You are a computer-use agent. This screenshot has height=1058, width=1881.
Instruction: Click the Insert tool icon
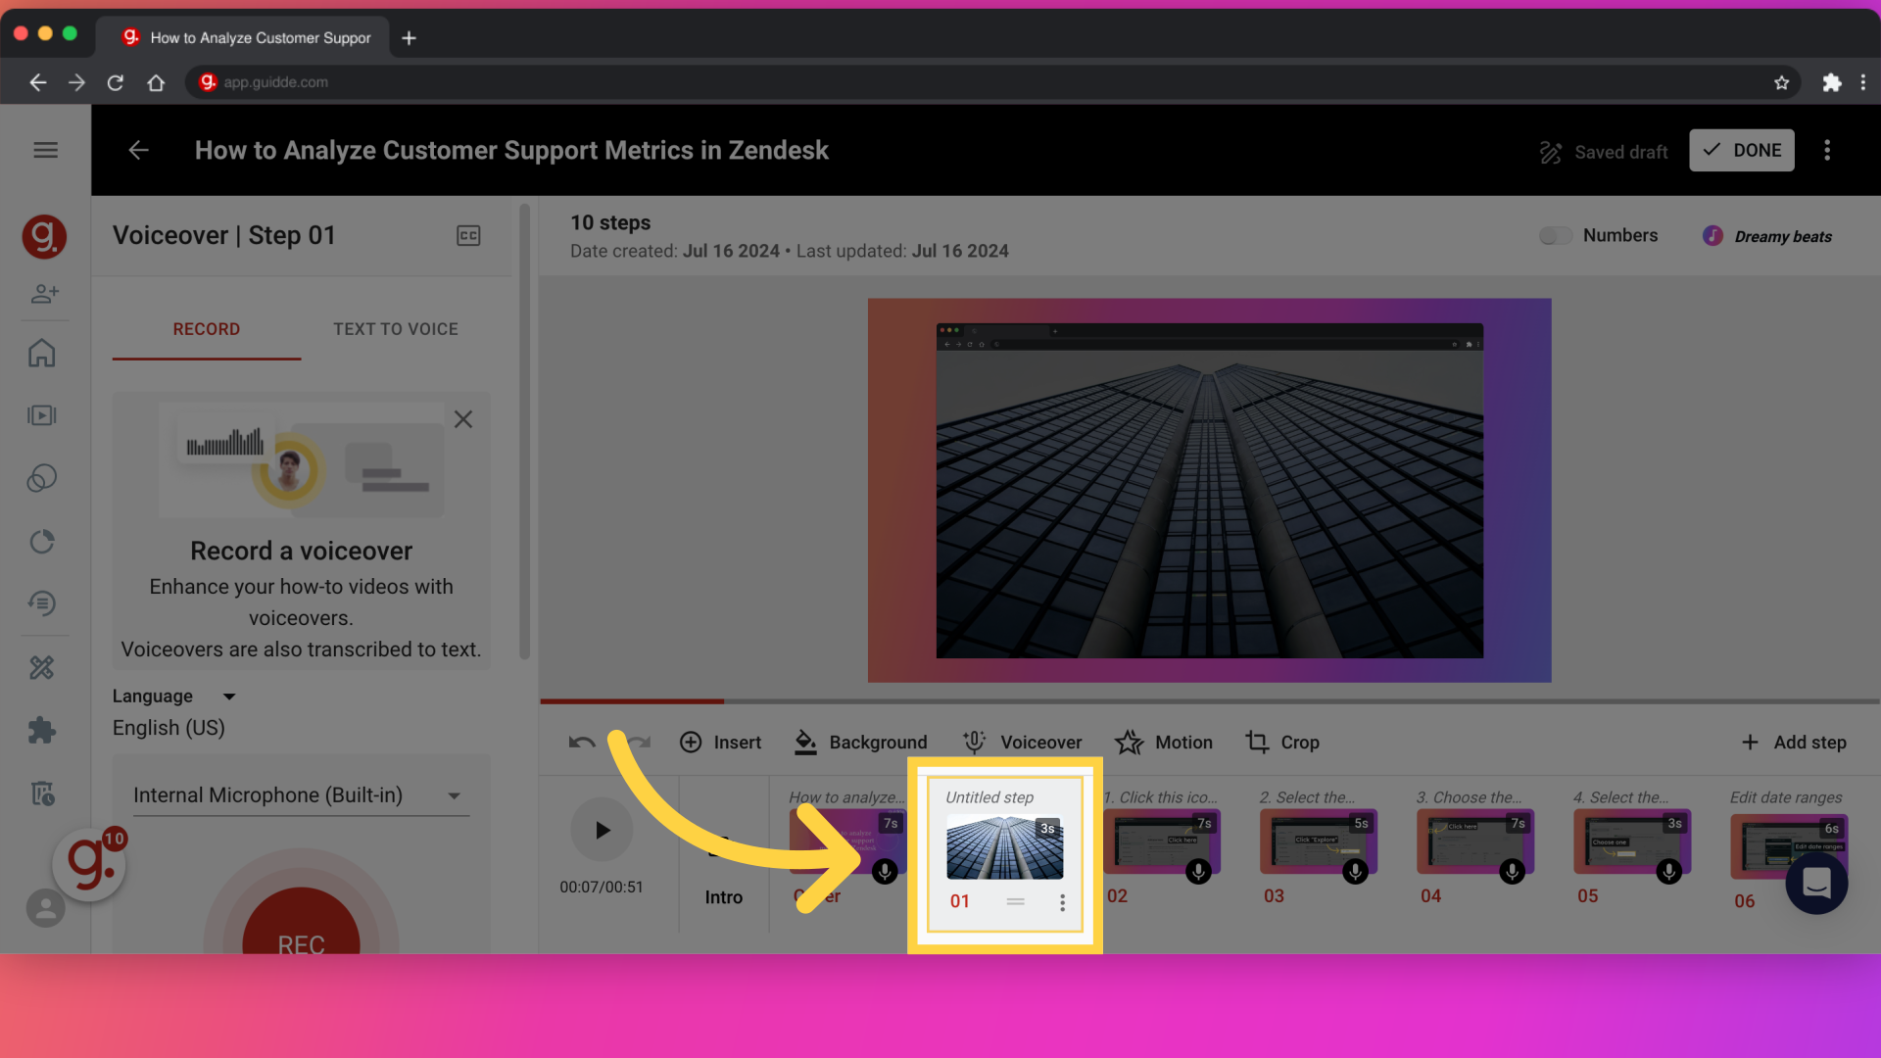690,742
